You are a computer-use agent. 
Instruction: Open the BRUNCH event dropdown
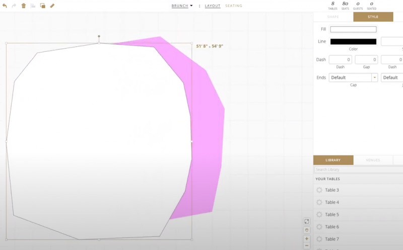[x=182, y=6]
